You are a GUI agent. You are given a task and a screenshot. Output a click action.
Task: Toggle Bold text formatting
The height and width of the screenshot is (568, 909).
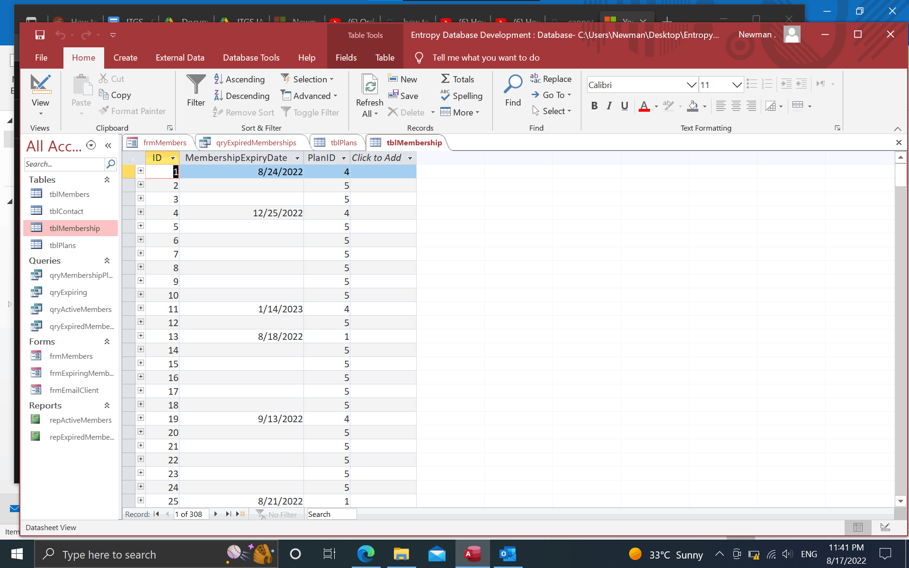click(x=594, y=106)
